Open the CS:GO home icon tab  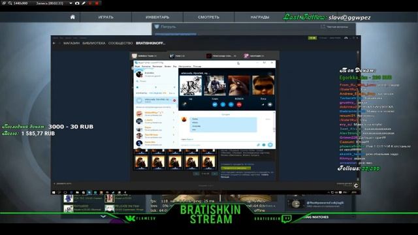click(x=72, y=17)
